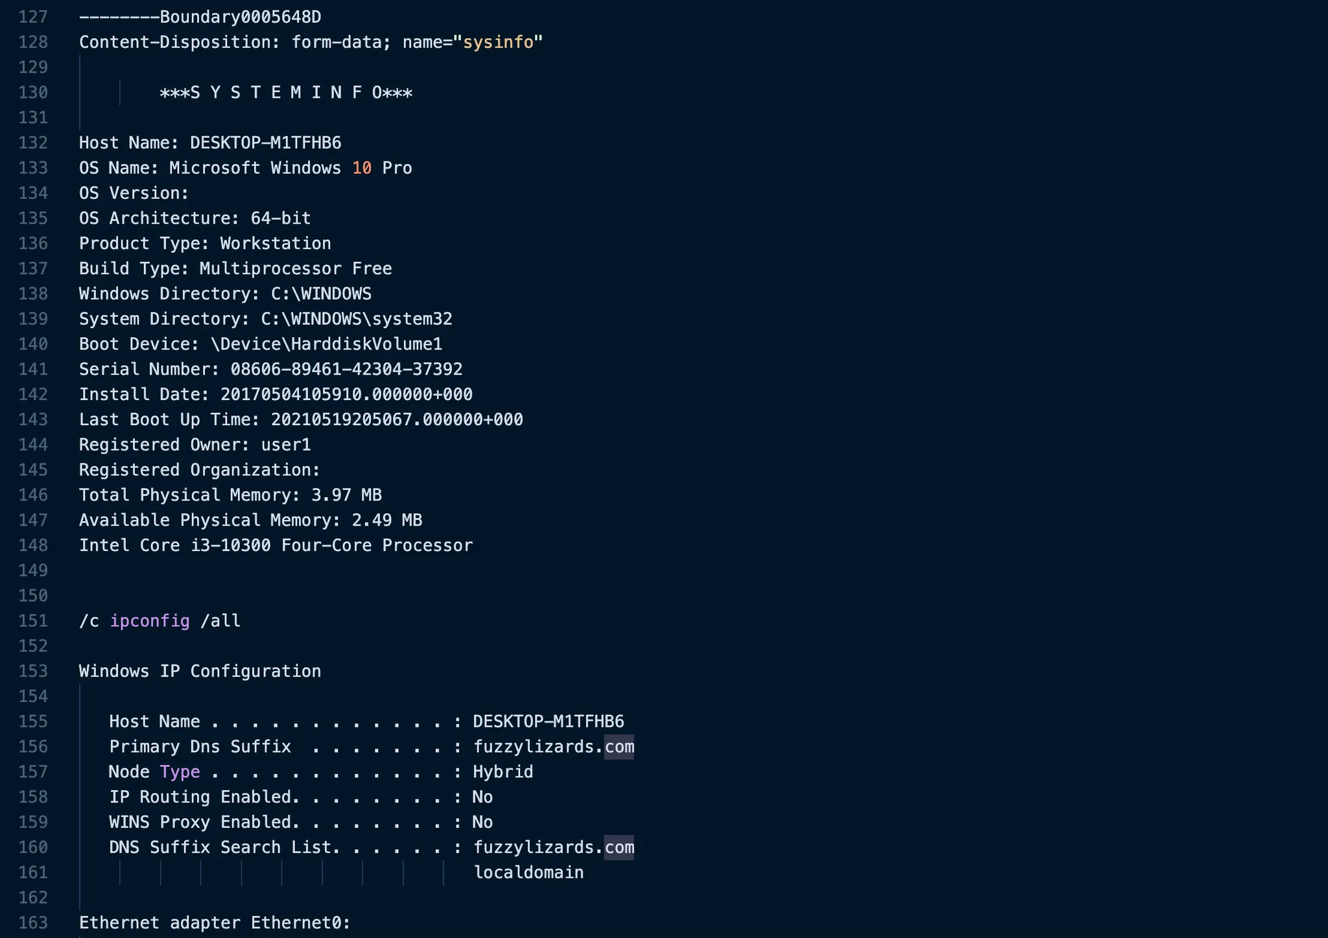Click the sysinfo string value
The height and width of the screenshot is (938, 1328).
[x=497, y=42]
